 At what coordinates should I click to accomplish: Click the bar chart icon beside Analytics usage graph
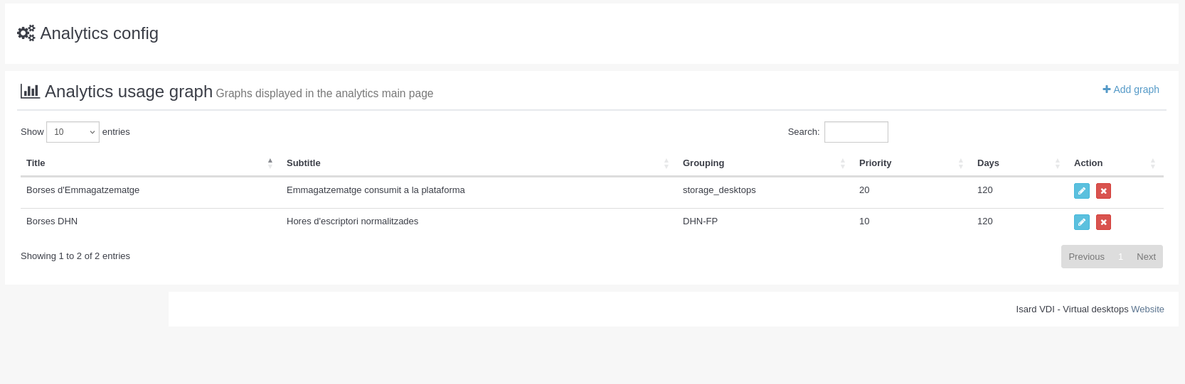coord(30,92)
